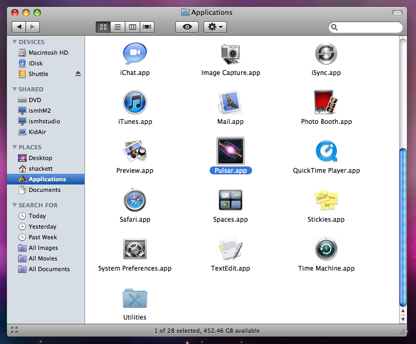
Task: Open iDisk in sidebar
Action: 46,63
